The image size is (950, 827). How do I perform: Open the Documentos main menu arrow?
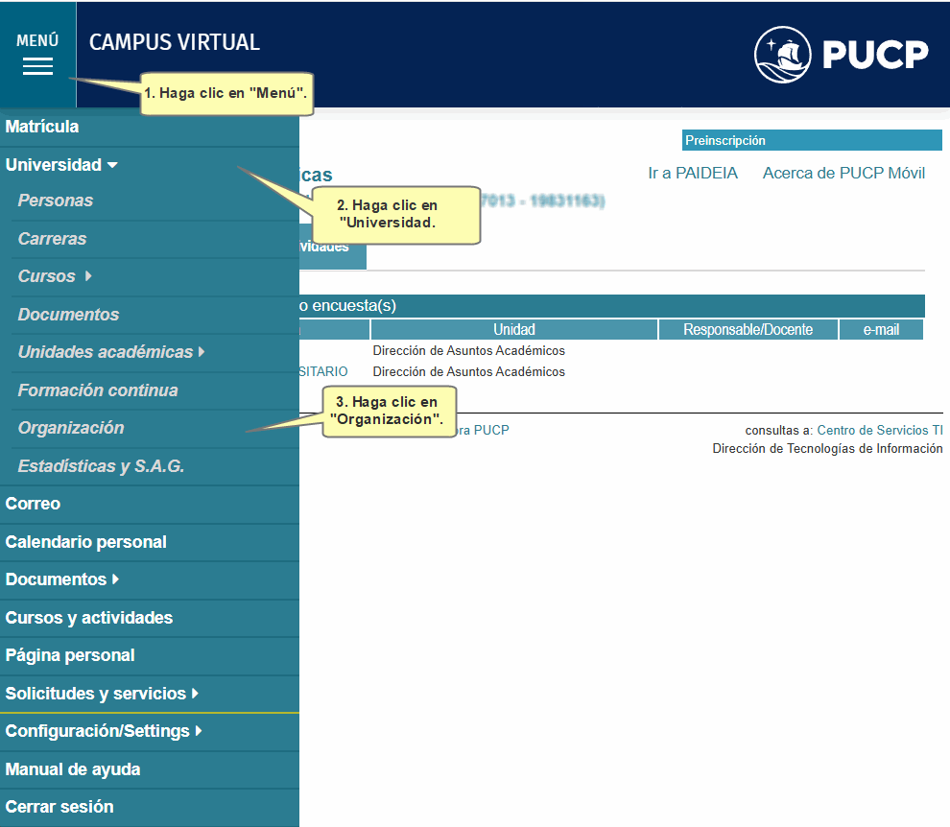pos(115,579)
